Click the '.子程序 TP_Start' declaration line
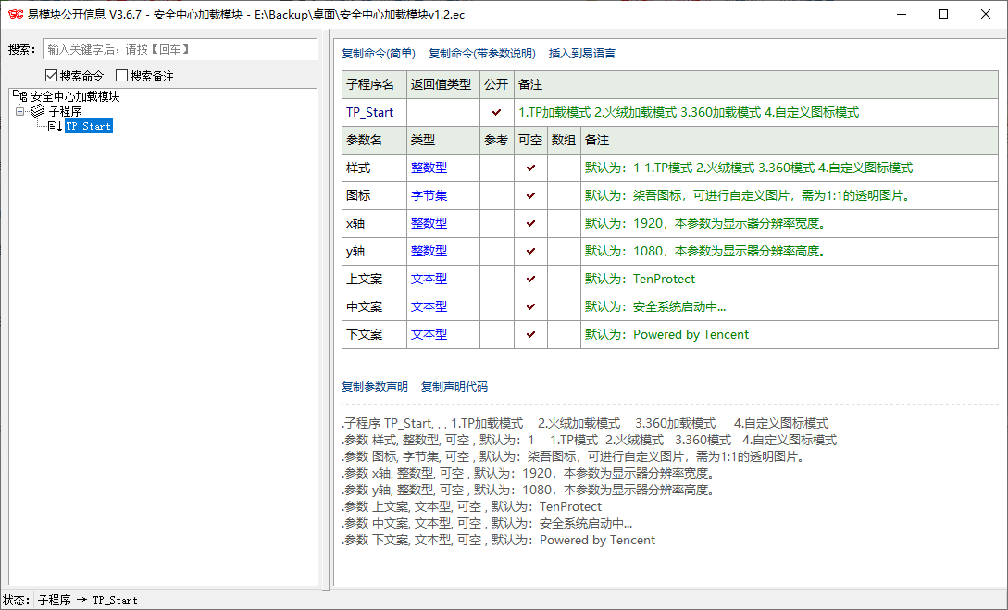1008x610 pixels. tap(585, 423)
